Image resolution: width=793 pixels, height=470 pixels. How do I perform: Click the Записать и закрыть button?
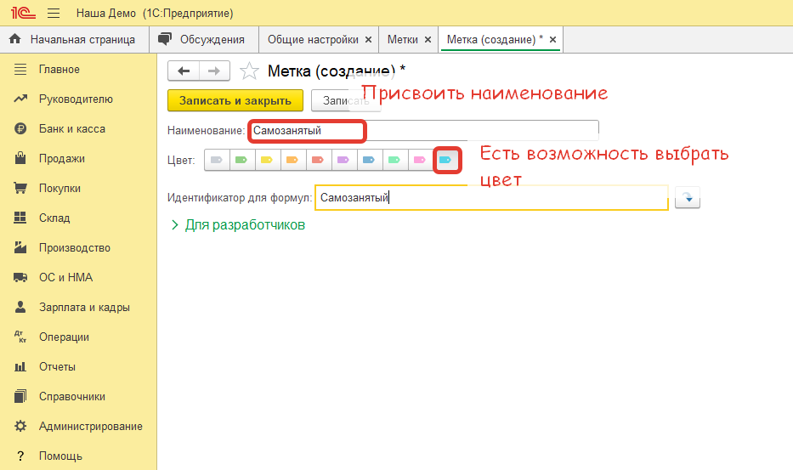pos(235,100)
